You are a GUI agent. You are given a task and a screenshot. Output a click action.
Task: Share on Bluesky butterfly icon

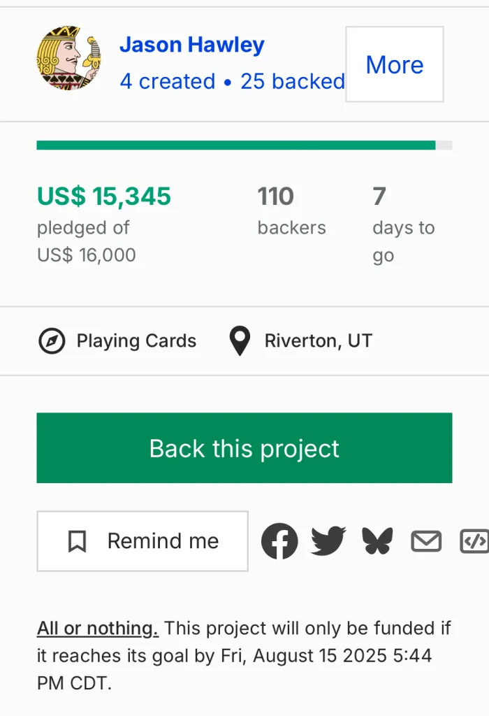coord(377,541)
